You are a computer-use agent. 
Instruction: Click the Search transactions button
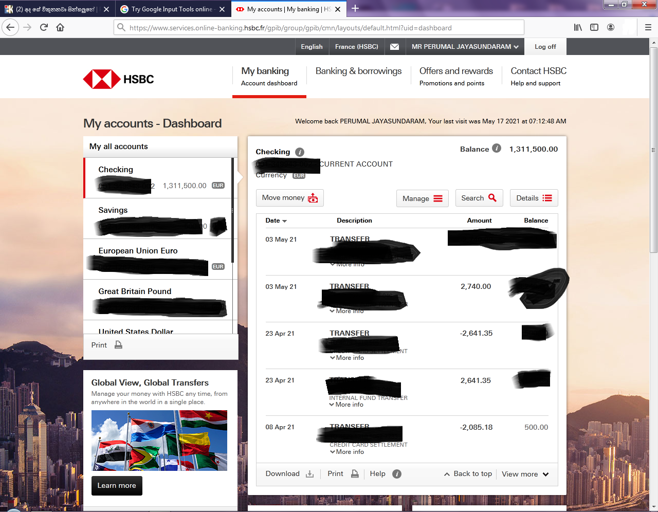(x=479, y=198)
